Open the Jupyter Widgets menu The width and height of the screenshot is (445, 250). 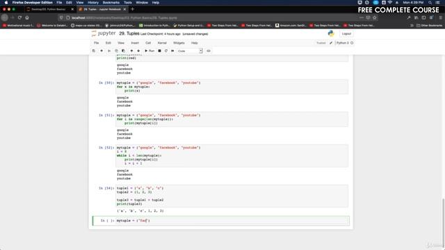click(179, 43)
